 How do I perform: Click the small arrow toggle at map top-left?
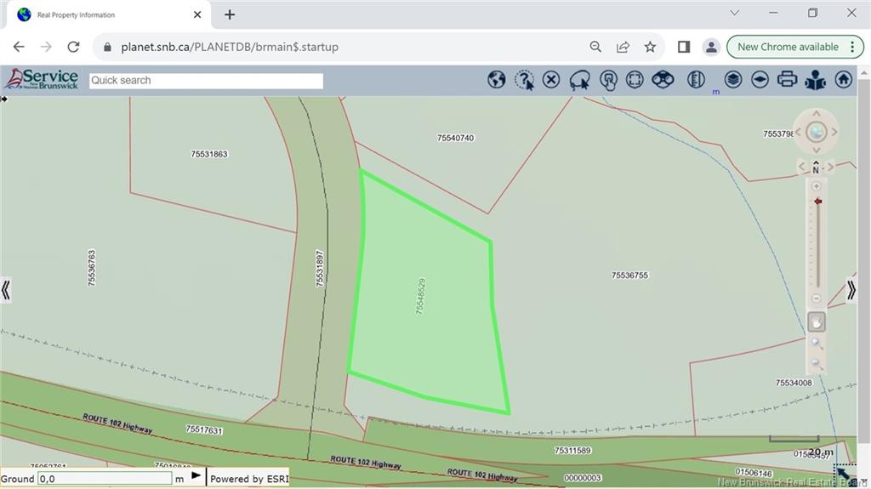[4, 99]
